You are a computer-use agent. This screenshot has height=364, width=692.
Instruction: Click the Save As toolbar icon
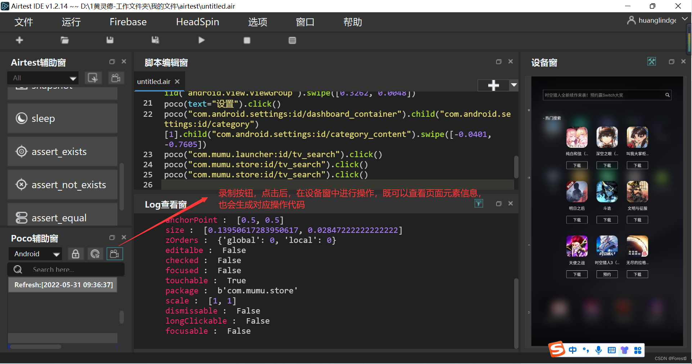coord(155,40)
